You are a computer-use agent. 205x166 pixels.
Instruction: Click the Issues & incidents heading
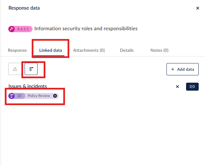(28, 86)
